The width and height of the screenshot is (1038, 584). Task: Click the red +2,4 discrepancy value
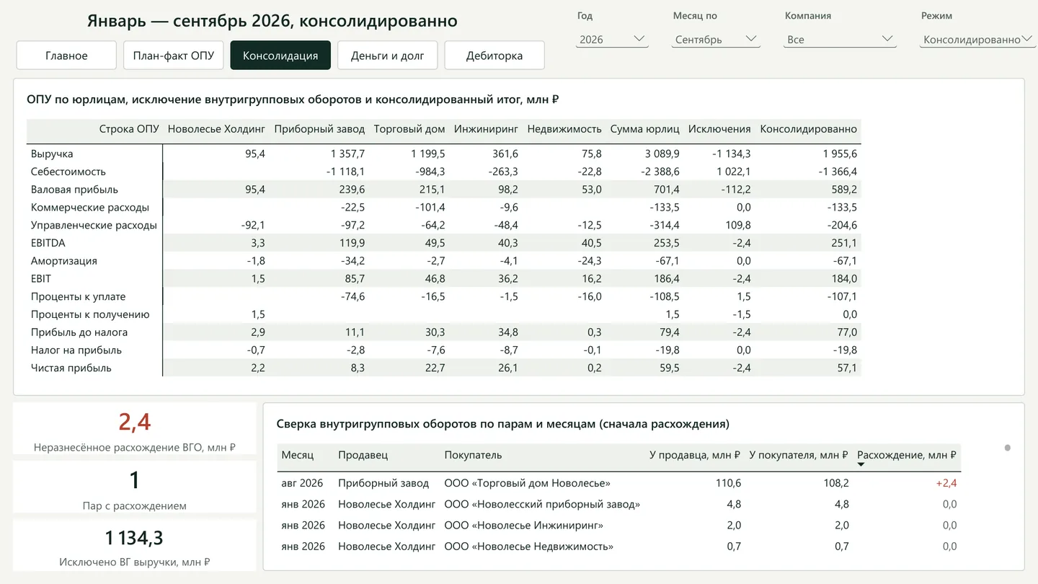(x=946, y=483)
